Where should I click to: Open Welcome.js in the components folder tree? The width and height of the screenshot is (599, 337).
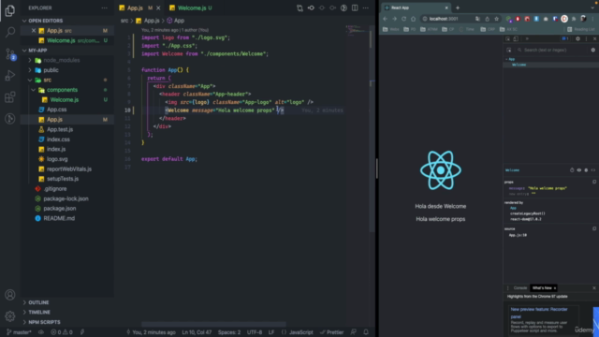[x=65, y=100]
